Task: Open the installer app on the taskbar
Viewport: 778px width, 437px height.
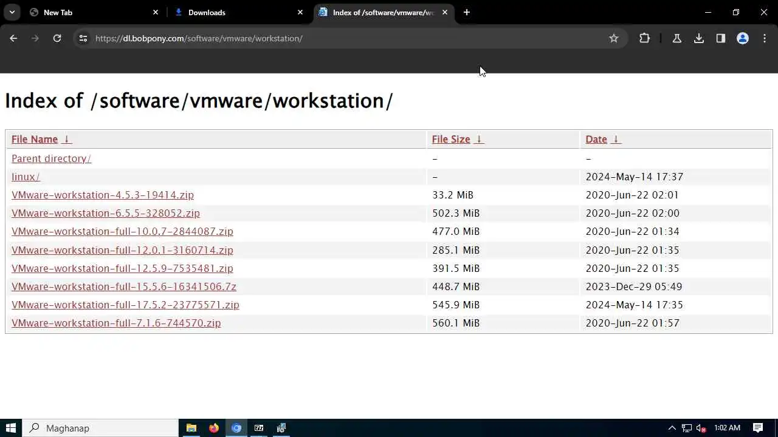Action: [281, 428]
